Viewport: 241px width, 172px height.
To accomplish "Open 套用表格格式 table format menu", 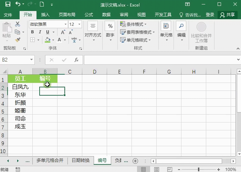I will pos(137,32).
